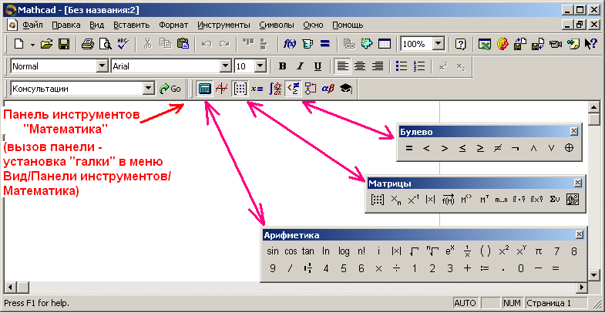Image resolution: width=605 pixels, height=313 pixels.
Task: Open the Вставить menu
Action: [x=132, y=25]
